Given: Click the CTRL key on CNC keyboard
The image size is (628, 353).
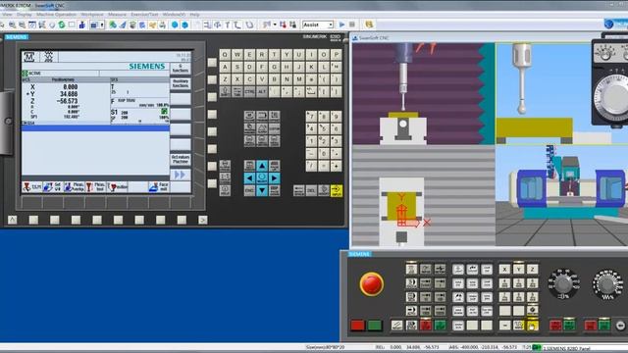Looking at the screenshot, I should (x=249, y=92).
